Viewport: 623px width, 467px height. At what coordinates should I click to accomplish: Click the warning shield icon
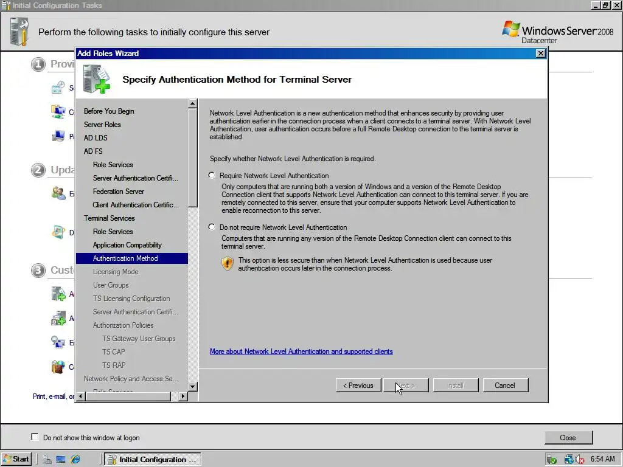[228, 263]
